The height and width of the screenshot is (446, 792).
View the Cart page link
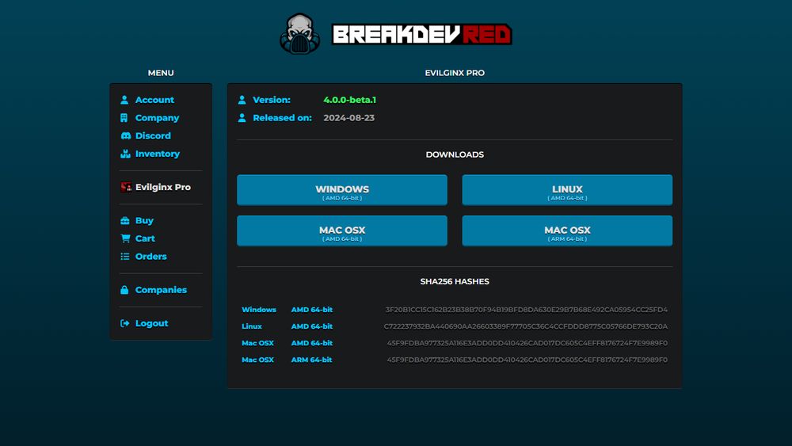145,238
